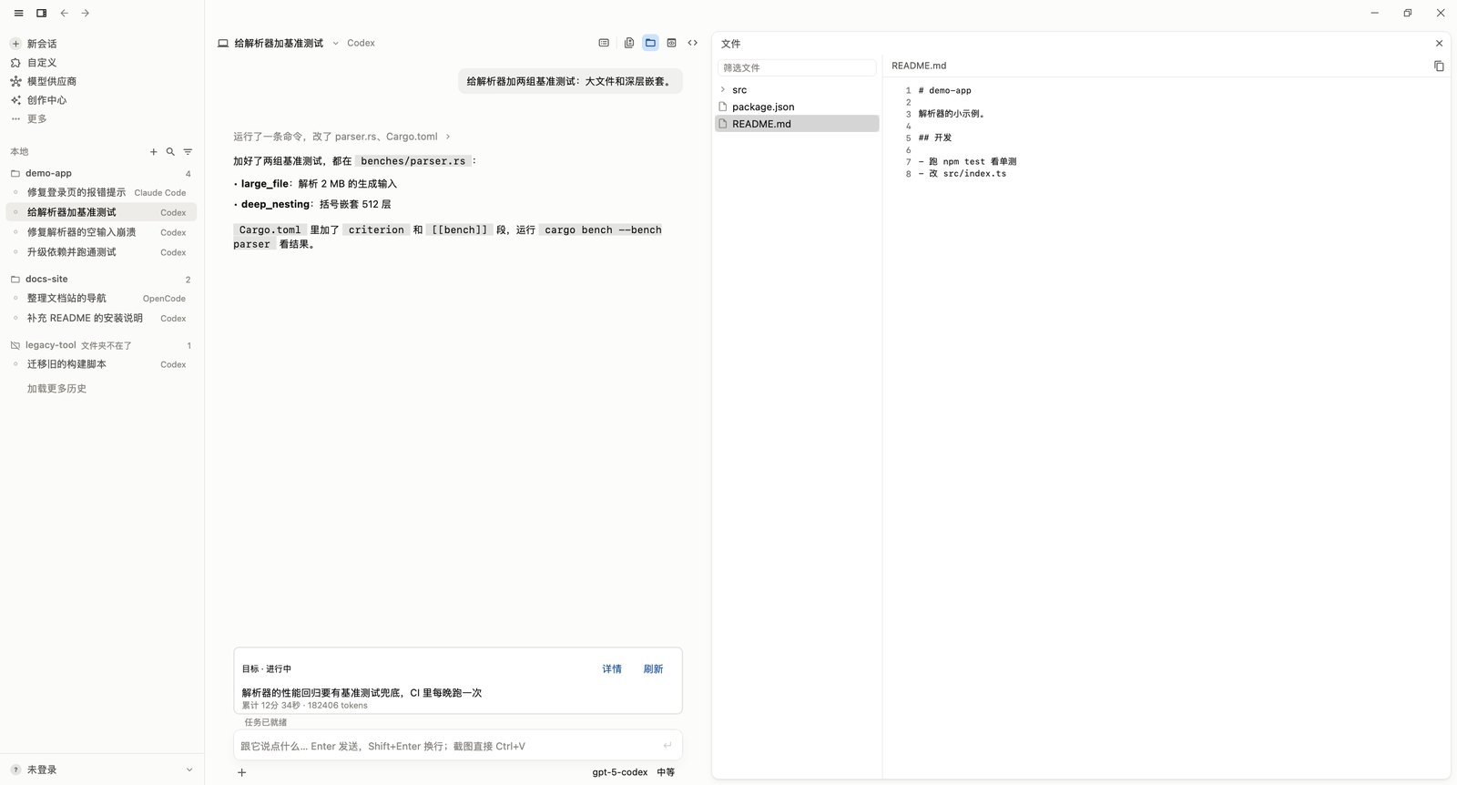Click the list panel icon in header
1457x785 pixels.
pyautogui.click(x=604, y=43)
